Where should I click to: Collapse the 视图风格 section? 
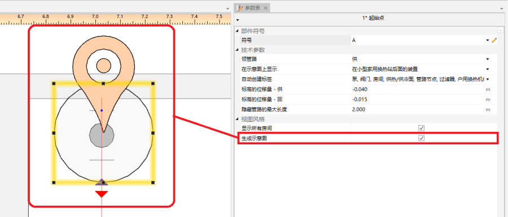(x=237, y=119)
